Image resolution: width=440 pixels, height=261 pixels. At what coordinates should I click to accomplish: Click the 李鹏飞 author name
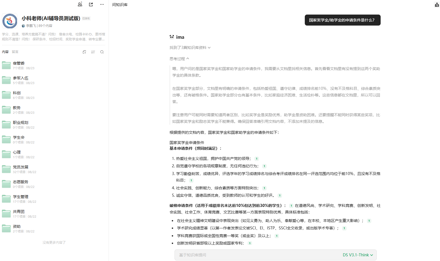tap(31, 26)
